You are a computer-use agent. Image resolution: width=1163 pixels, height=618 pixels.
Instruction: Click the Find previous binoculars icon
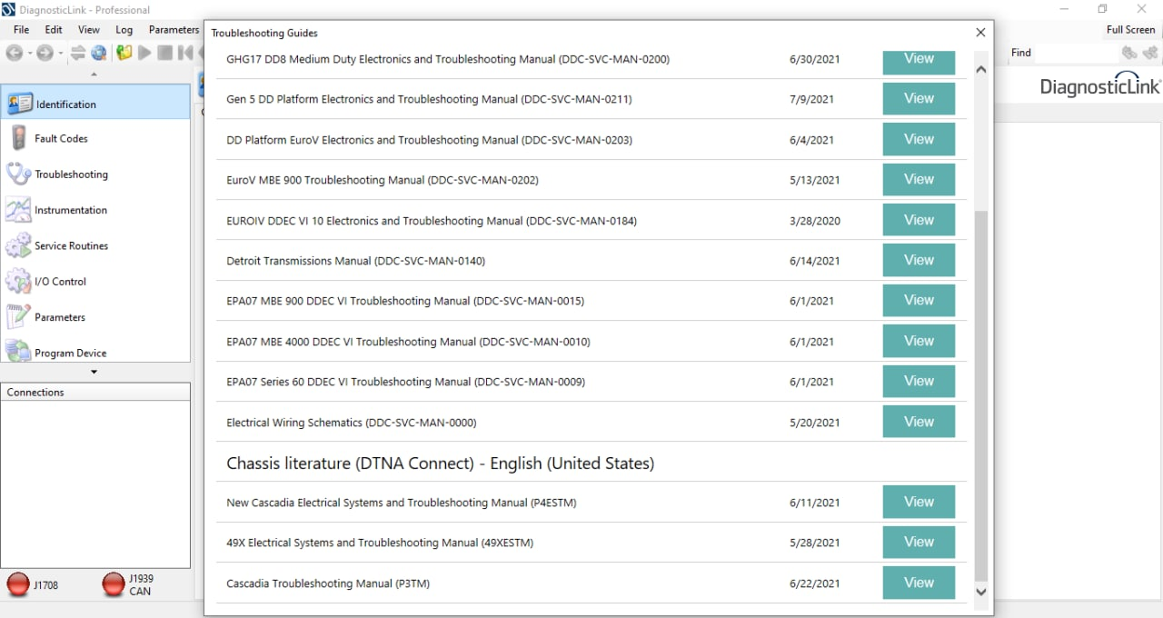[x=1130, y=54]
